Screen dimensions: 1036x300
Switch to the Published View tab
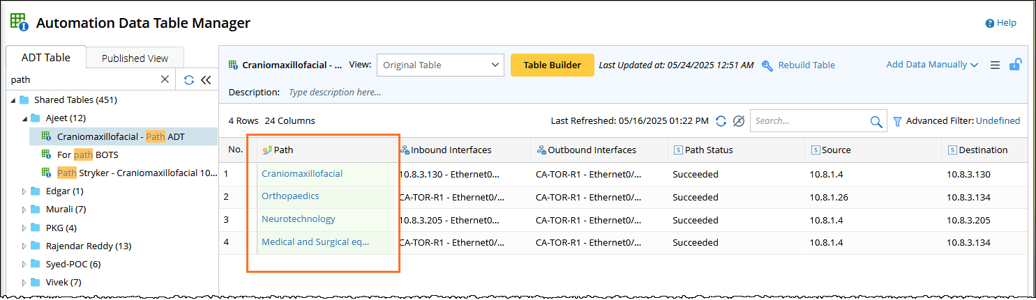click(135, 58)
